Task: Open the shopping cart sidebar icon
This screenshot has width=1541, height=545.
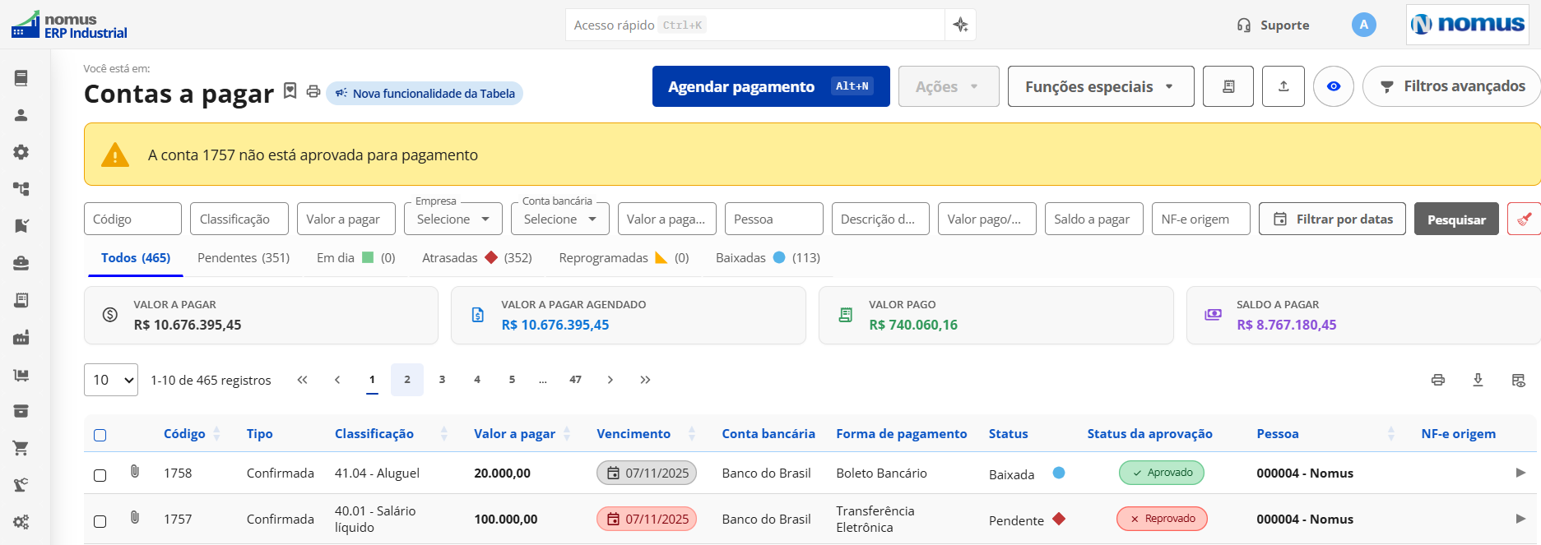Action: coord(21,448)
